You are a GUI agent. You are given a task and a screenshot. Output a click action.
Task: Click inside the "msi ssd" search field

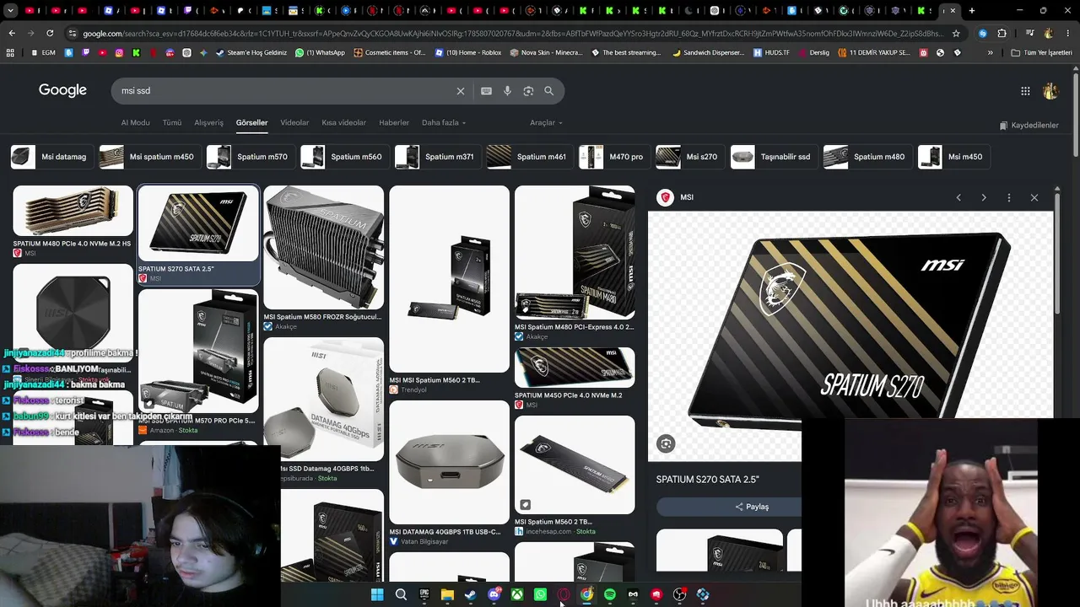(287, 91)
